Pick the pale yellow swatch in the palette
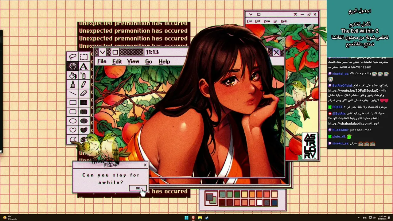This screenshot has height=221, width=393. (244, 194)
